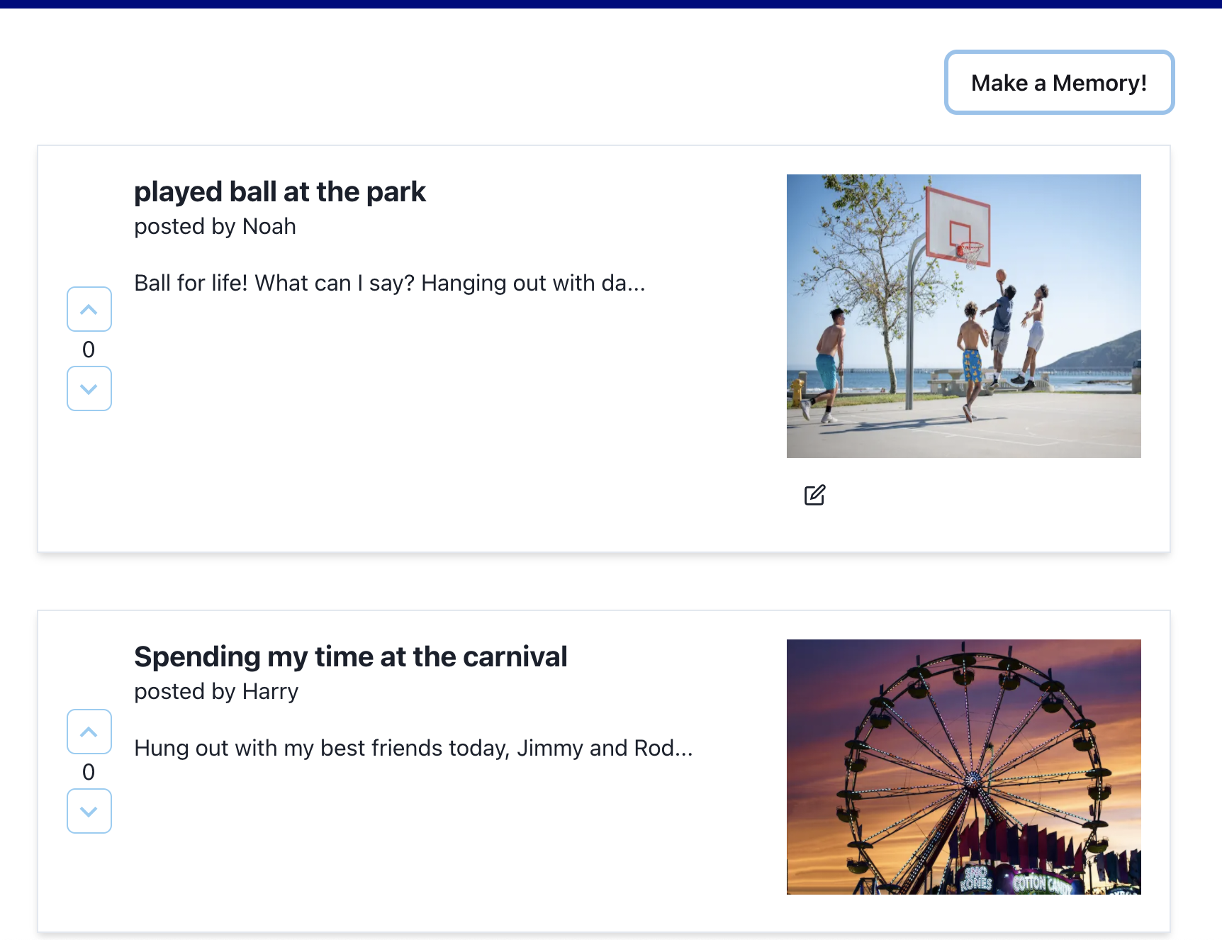Open Noah's profile via posted by Noah text
The image size is (1222, 940).
tap(215, 226)
